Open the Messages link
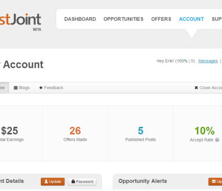Viewport: 222px width, 191px height. point(208,61)
